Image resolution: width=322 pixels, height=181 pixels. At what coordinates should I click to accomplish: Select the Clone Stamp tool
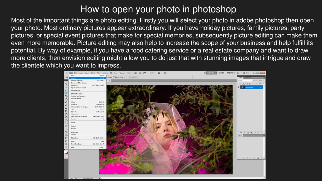(66, 108)
